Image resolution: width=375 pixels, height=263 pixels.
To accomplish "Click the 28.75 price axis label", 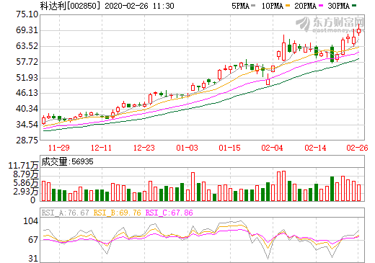I will [27, 141].
